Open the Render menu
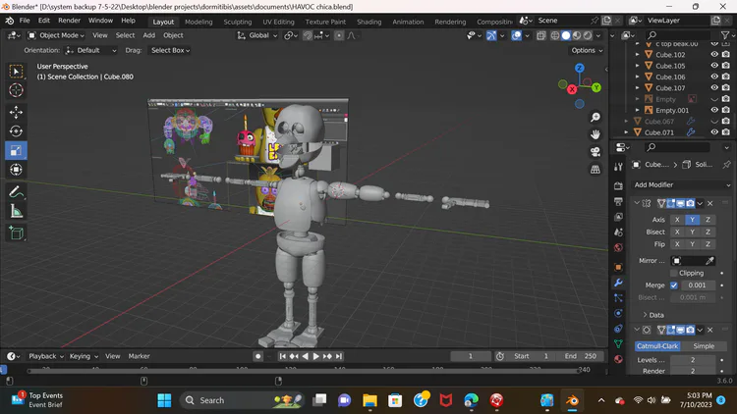 click(69, 21)
